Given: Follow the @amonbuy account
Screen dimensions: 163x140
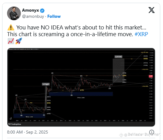Looking at the screenshot, I should tap(54, 16).
